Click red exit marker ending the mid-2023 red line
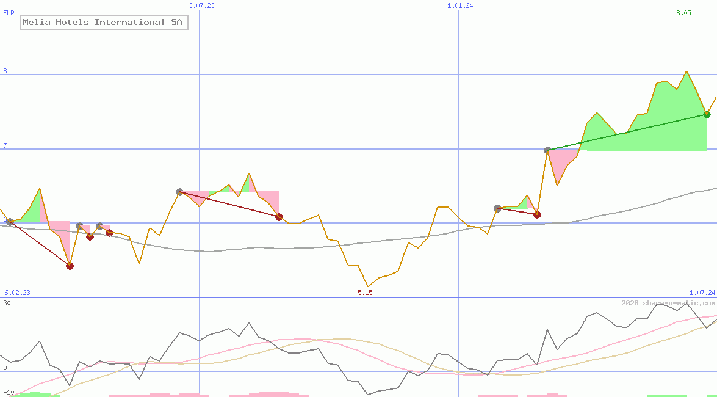 (279, 217)
